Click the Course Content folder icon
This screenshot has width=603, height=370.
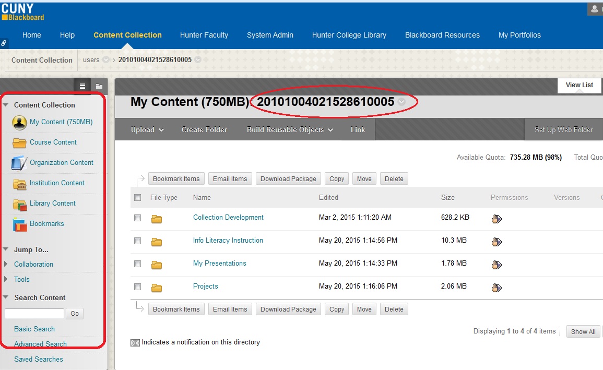19,143
